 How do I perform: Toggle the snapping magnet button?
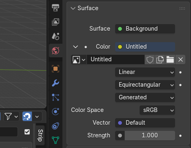27,116
